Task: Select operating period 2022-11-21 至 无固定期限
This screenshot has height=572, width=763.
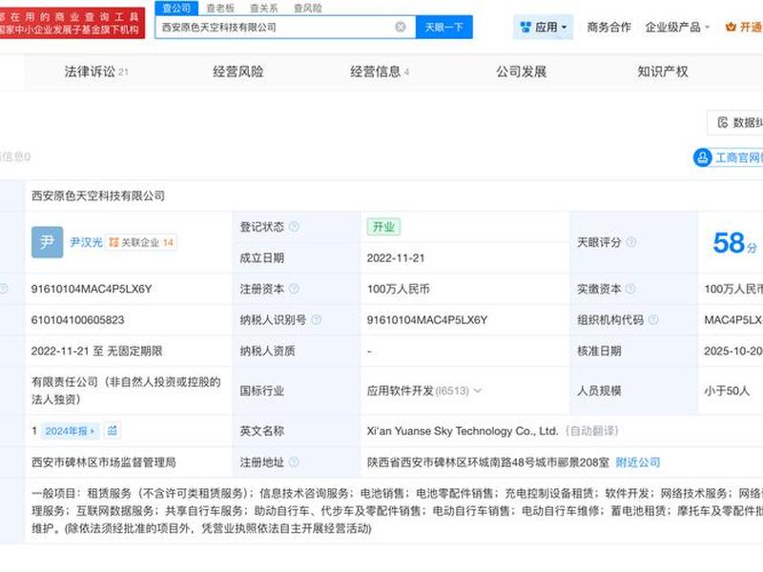Action: point(97,351)
